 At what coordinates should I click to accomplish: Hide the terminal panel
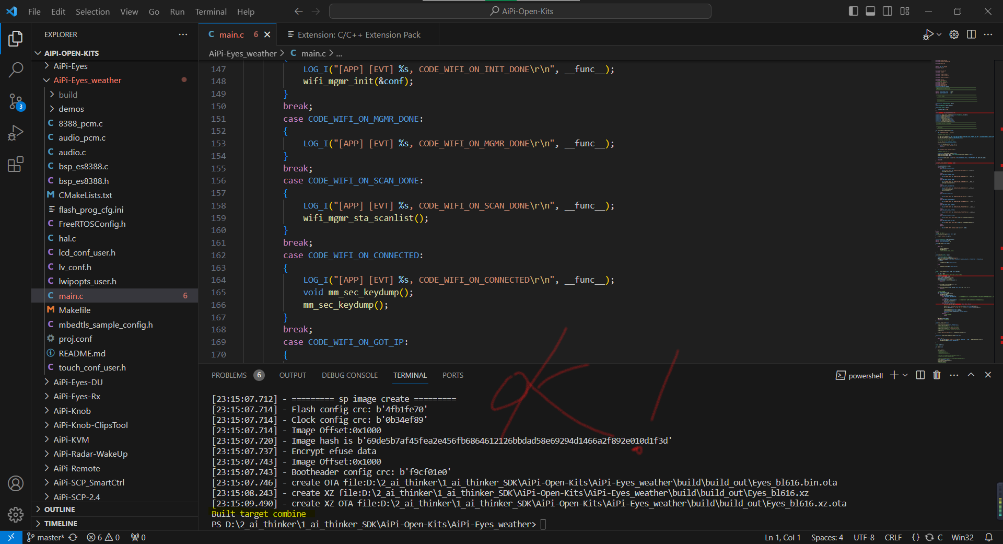988,375
